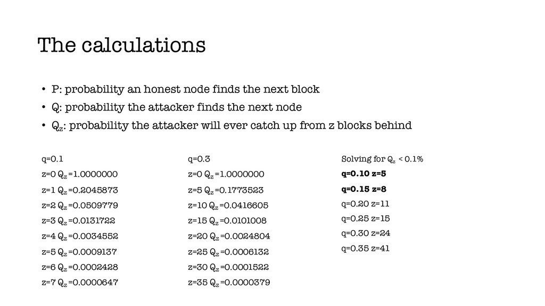Select the z=20 Qz=0.0024804 row

tap(229, 236)
